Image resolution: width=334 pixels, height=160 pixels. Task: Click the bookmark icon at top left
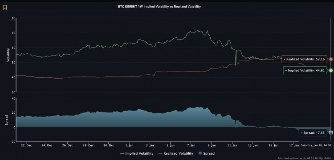pos(5,8)
